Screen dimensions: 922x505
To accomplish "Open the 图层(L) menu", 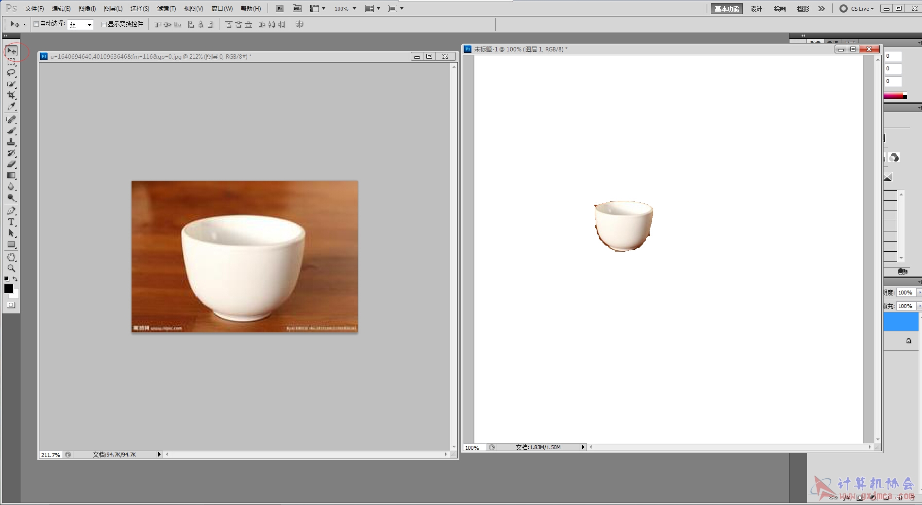I will 113,9.
